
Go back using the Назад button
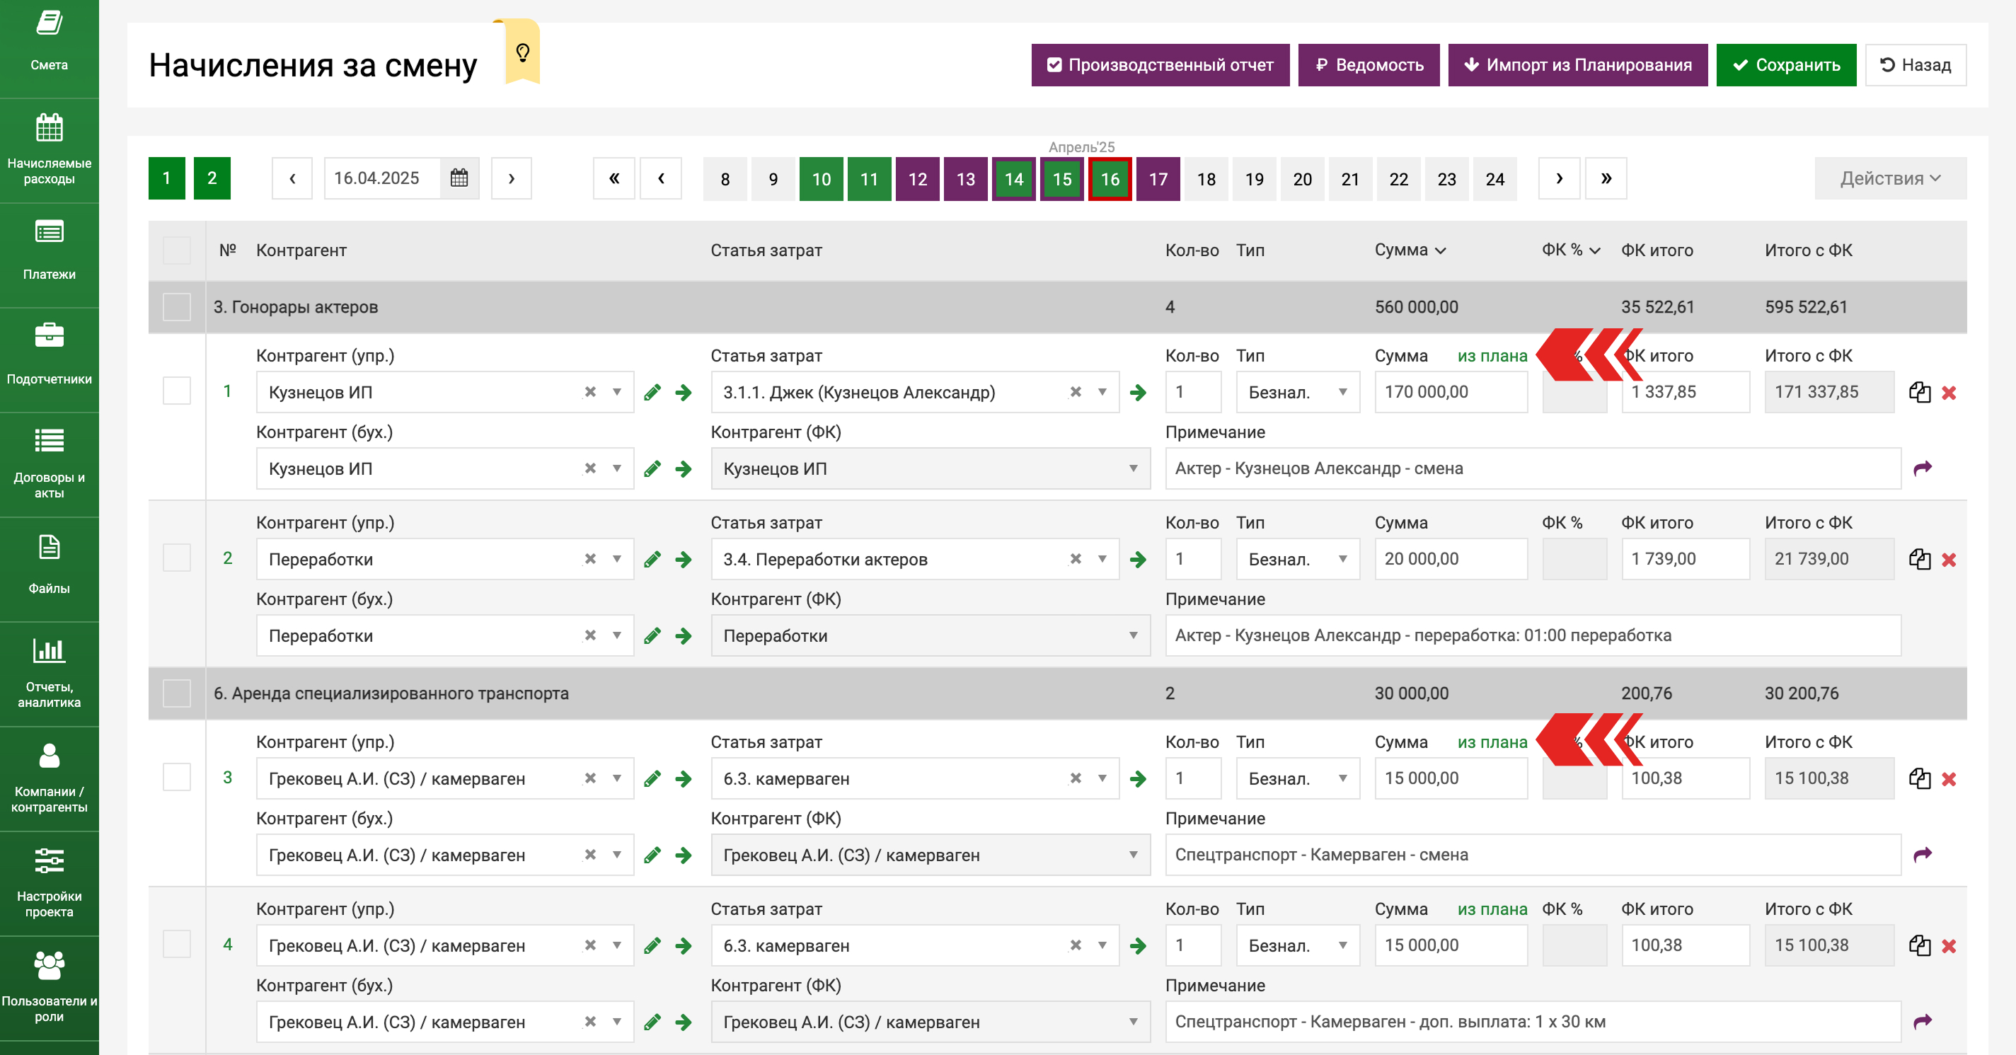point(1915,65)
